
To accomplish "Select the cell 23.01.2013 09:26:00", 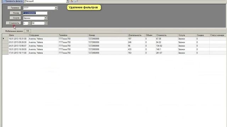I will [x=18, y=42].
